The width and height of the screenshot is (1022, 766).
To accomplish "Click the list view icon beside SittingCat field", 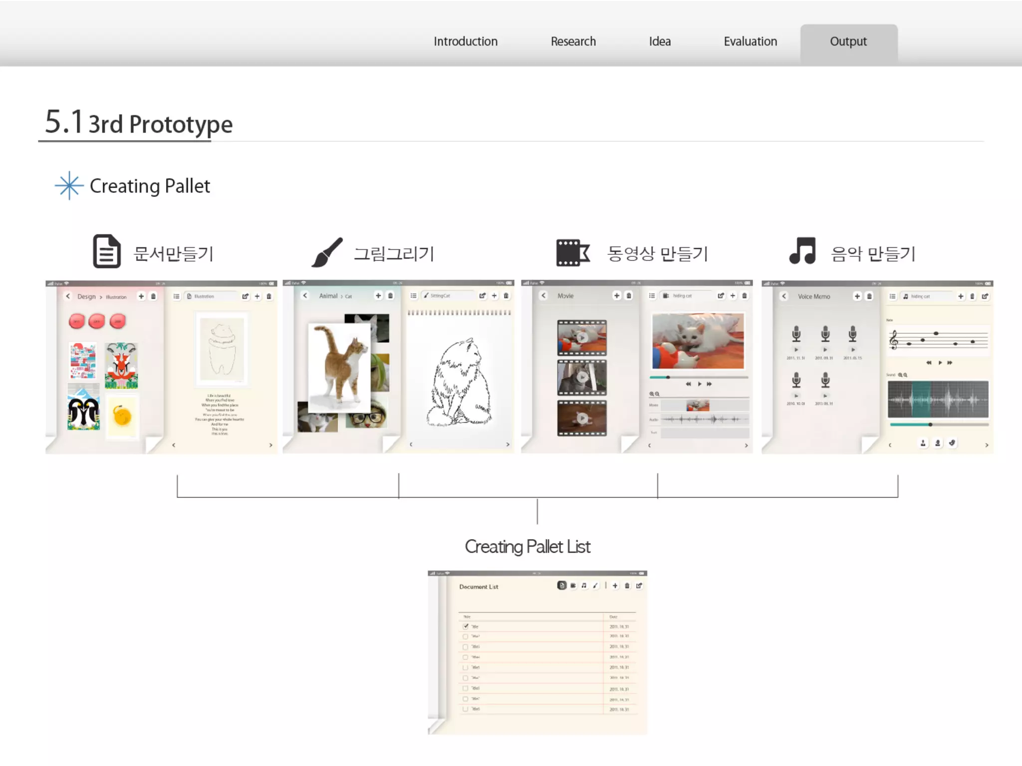I will [413, 296].
